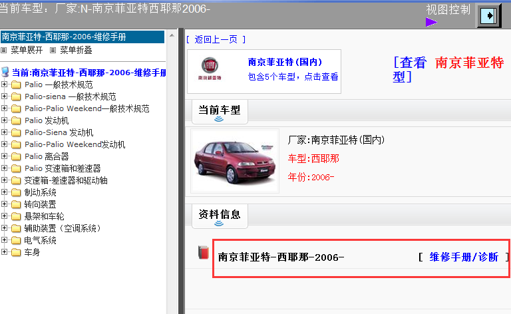Expand the 车身 node
The image size is (511, 314).
[4, 251]
